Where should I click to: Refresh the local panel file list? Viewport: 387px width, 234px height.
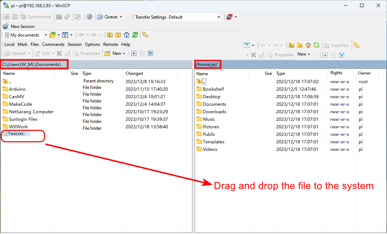point(135,35)
